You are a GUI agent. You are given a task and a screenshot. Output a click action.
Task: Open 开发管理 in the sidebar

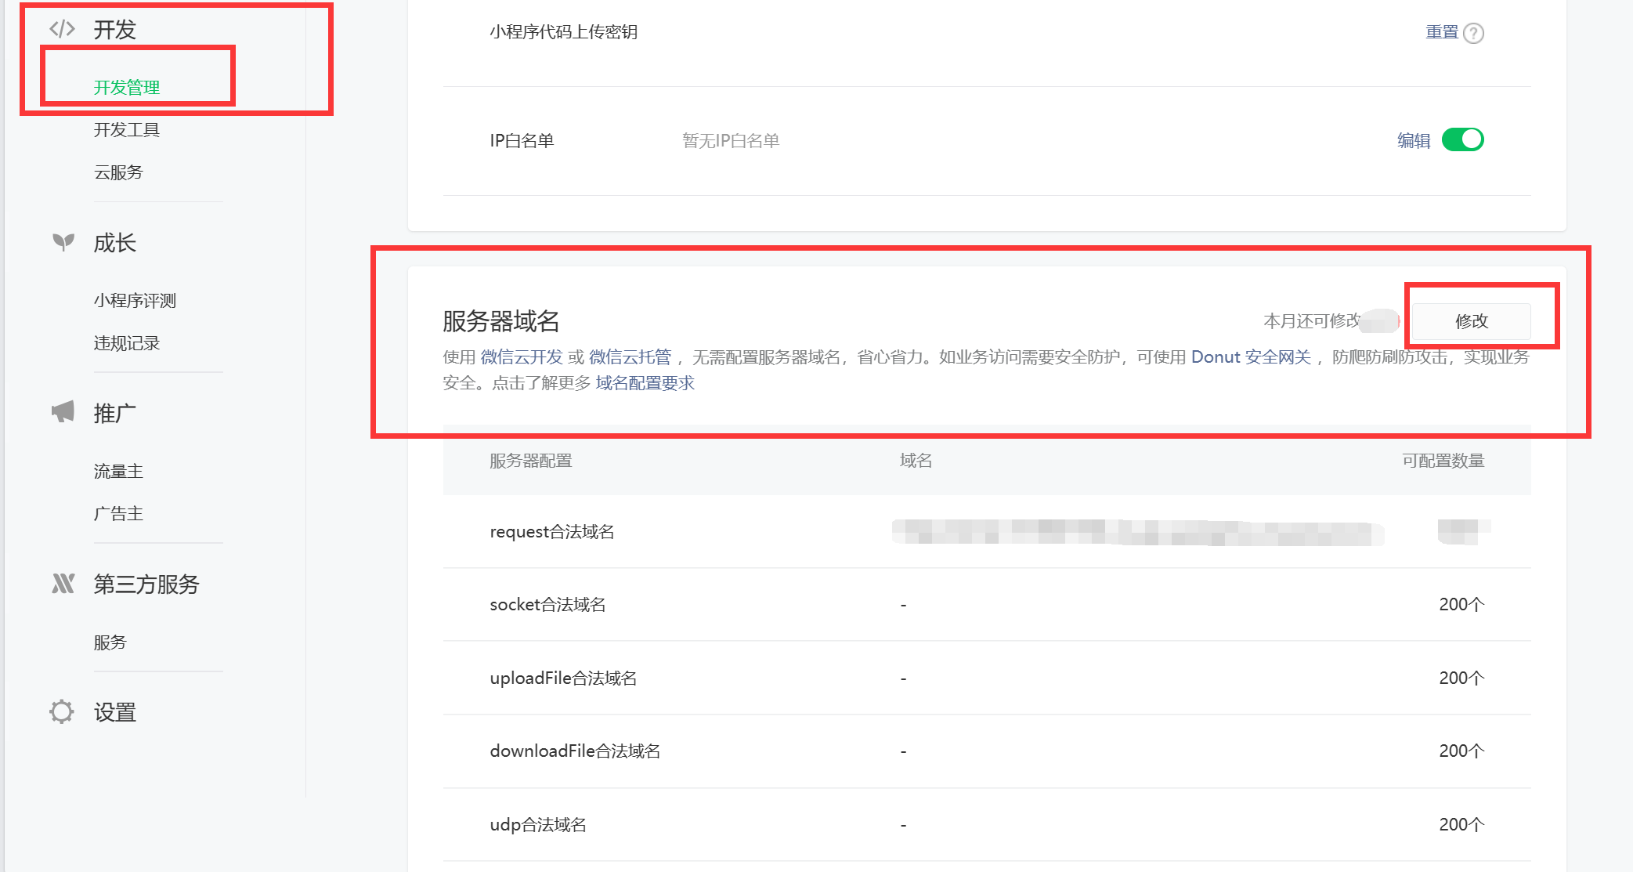coord(127,87)
